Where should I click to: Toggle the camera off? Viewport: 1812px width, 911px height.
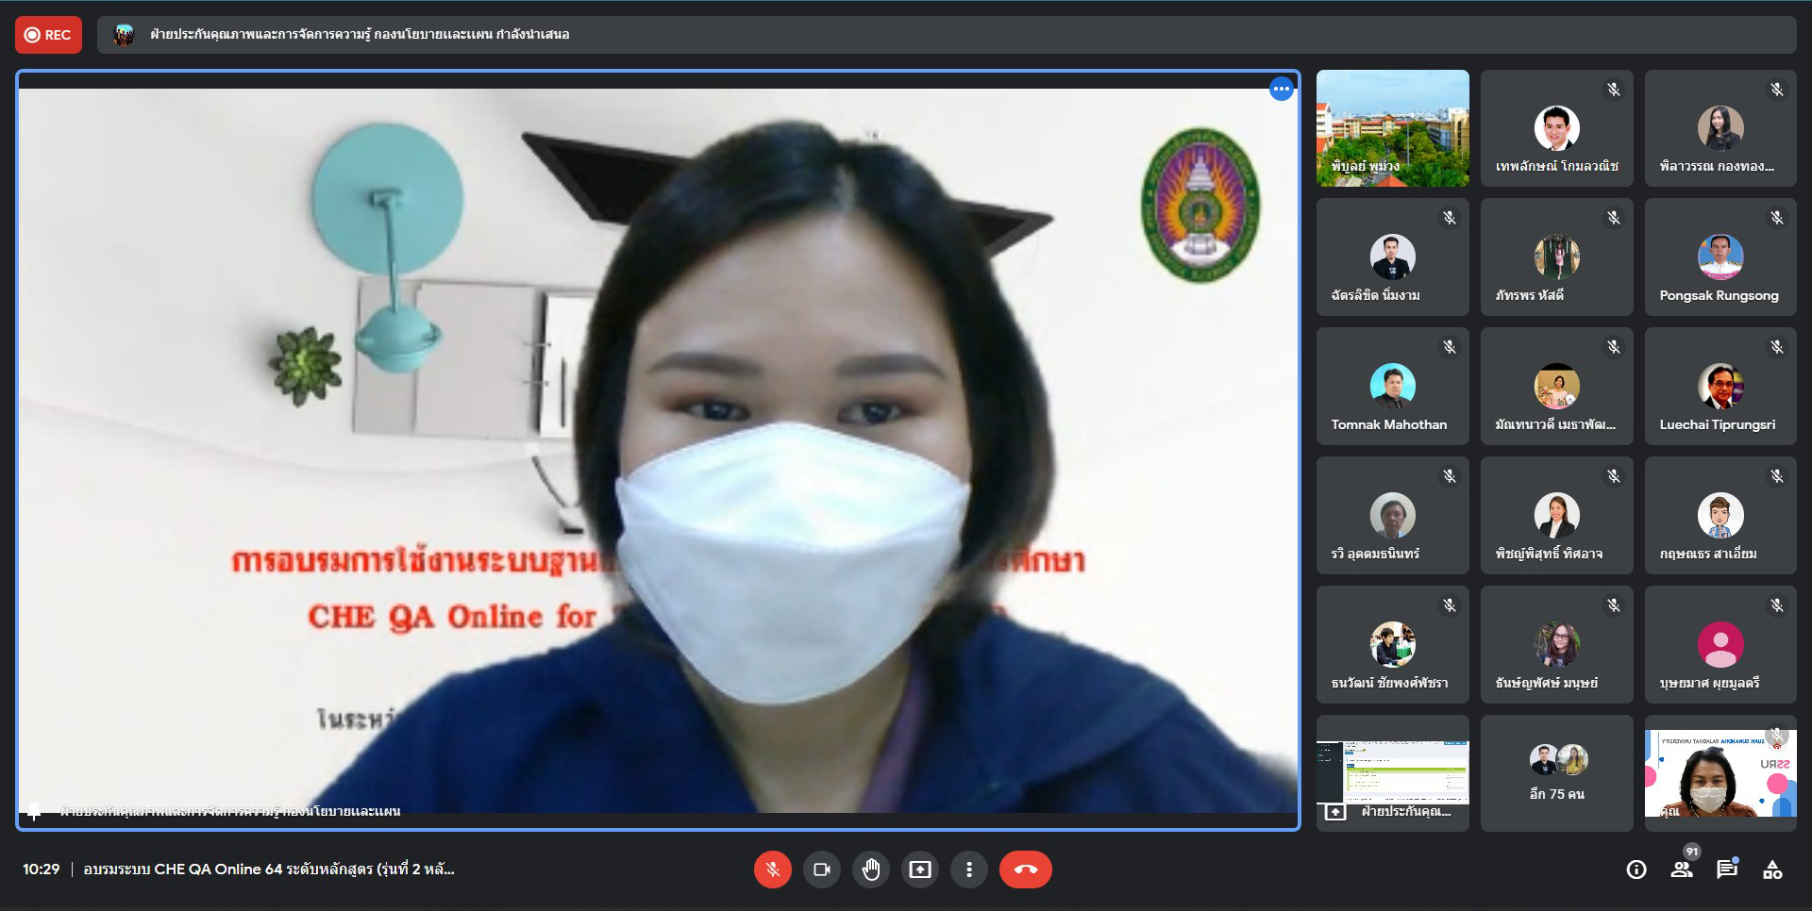pos(821,870)
